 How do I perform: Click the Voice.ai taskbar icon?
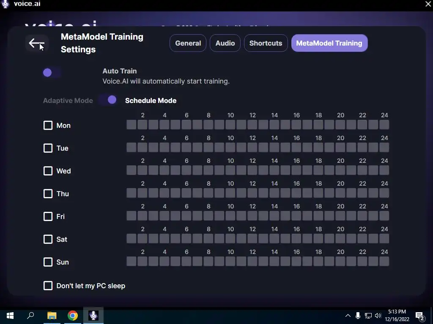pyautogui.click(x=93, y=316)
